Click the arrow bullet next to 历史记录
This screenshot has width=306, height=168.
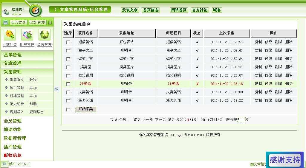(x=6, y=104)
